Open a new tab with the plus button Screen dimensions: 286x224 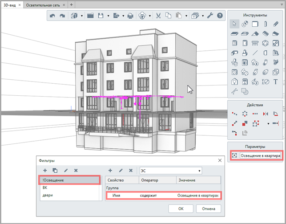tap(71, 4)
